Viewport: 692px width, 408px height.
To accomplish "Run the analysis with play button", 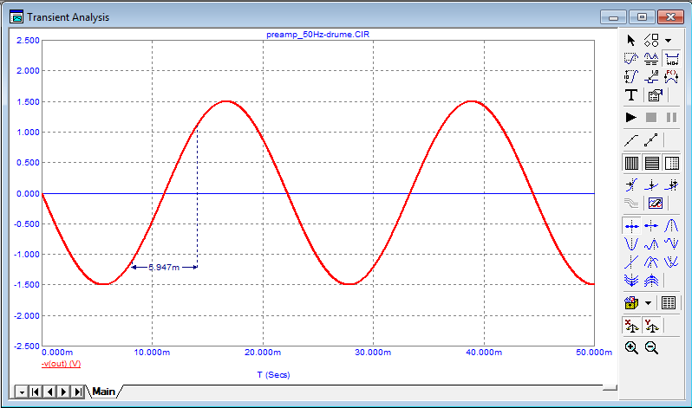I will pyautogui.click(x=631, y=117).
